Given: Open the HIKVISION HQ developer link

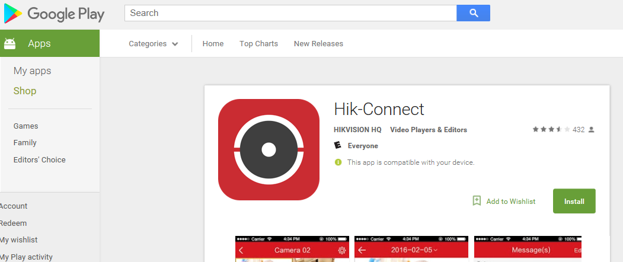Looking at the screenshot, I should [357, 130].
